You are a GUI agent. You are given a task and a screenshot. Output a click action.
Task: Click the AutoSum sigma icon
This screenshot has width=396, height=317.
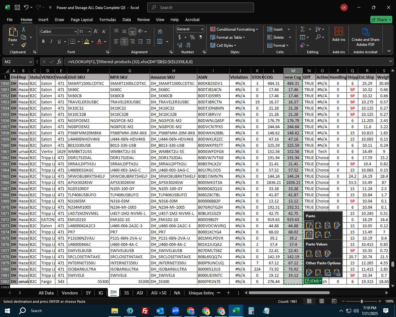(303, 29)
